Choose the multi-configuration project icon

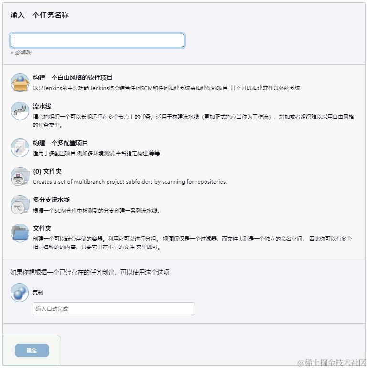(x=20, y=148)
